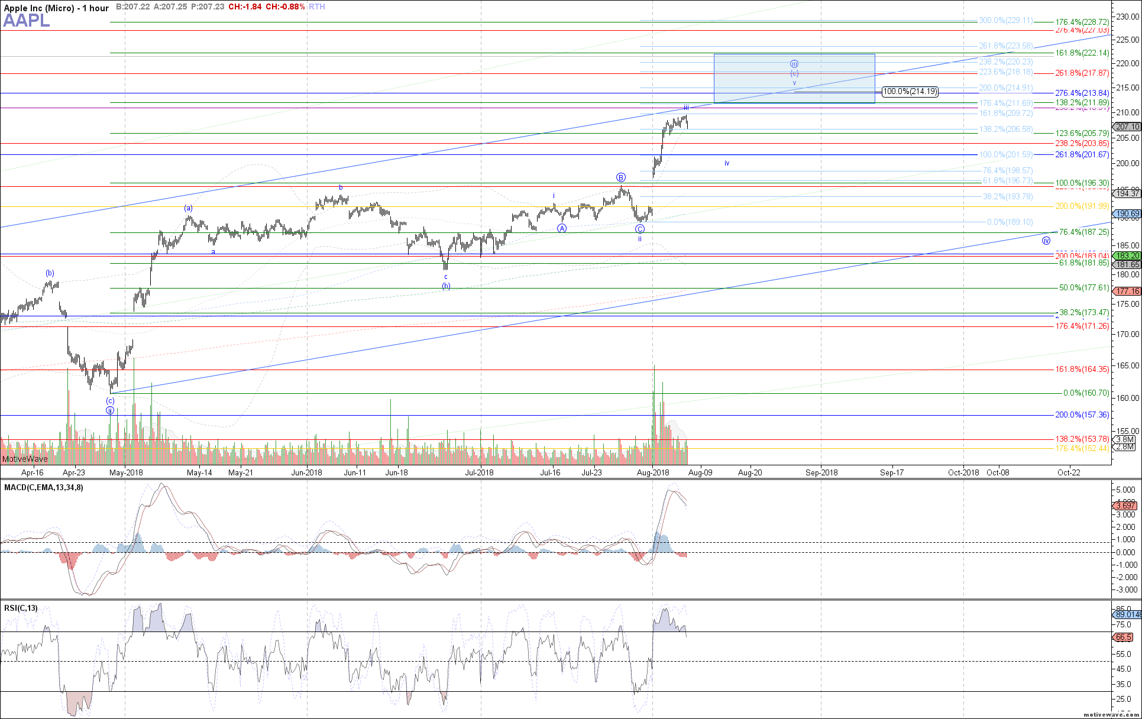Select the 100.0%(196.30) fib label
Screen dimensions: 1142x719
click(x=1082, y=183)
